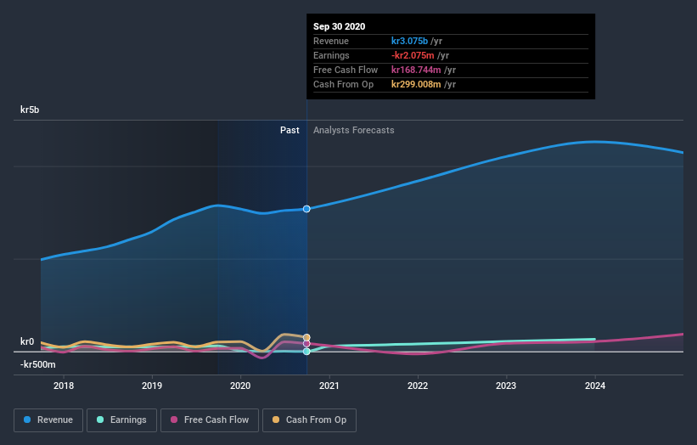Click the Earnings row label in tooltip

tap(331, 55)
